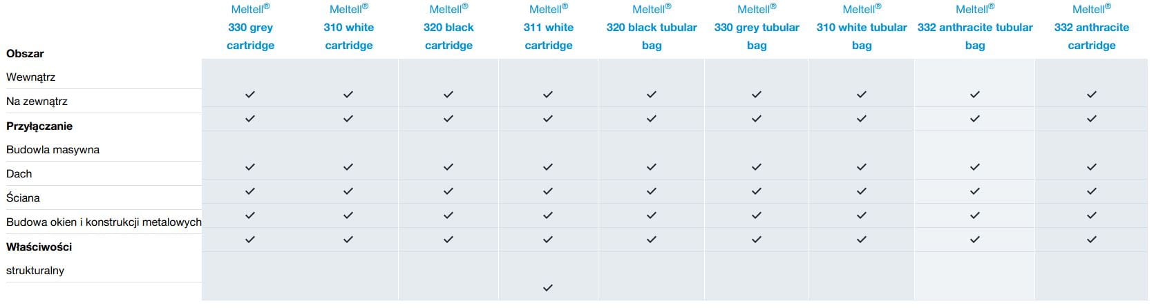Click Wewnątrz checkmark for 332 anthracite tubular bag
Screen dimensions: 1154x308
pos(975,95)
